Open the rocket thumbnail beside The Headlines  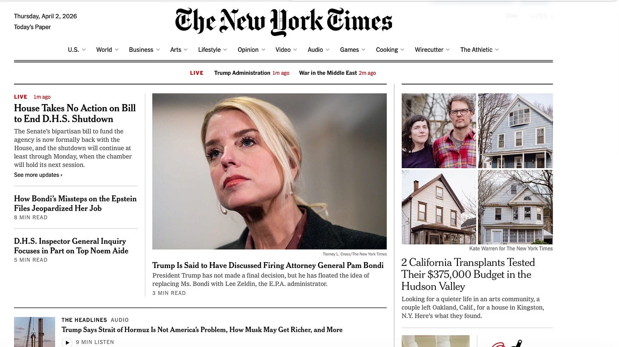pos(34,332)
